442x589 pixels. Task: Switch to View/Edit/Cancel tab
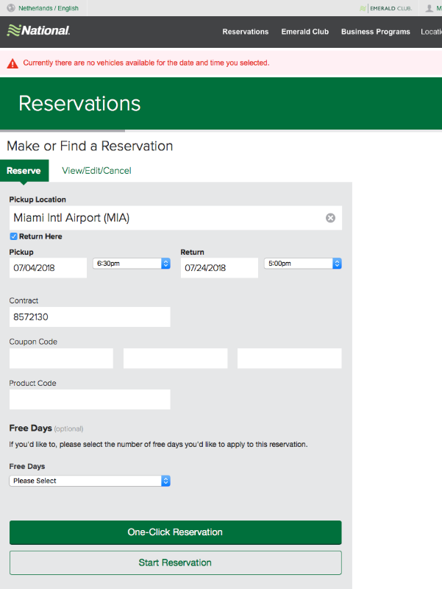(x=96, y=171)
